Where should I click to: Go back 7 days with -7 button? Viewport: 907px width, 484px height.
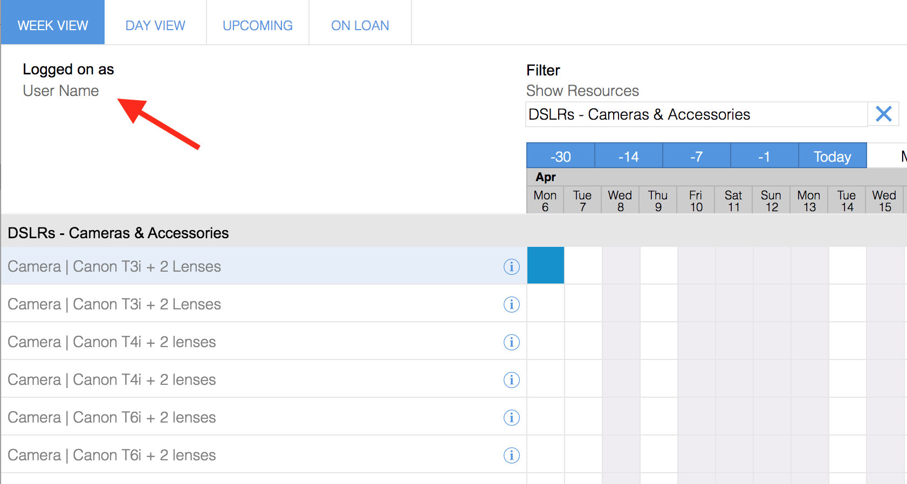(697, 156)
